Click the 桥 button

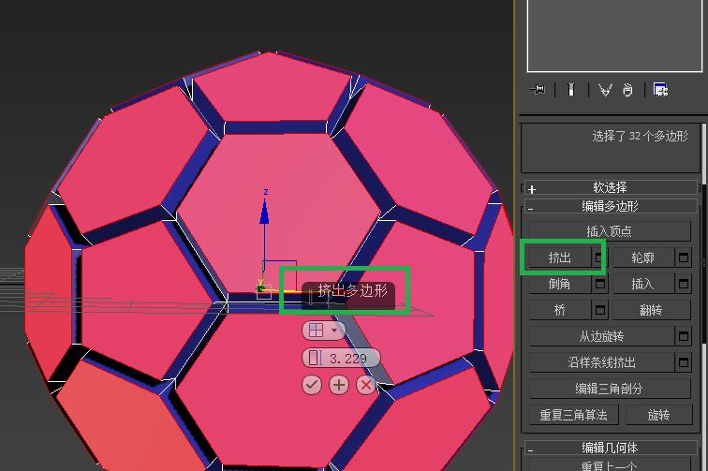tap(560, 310)
